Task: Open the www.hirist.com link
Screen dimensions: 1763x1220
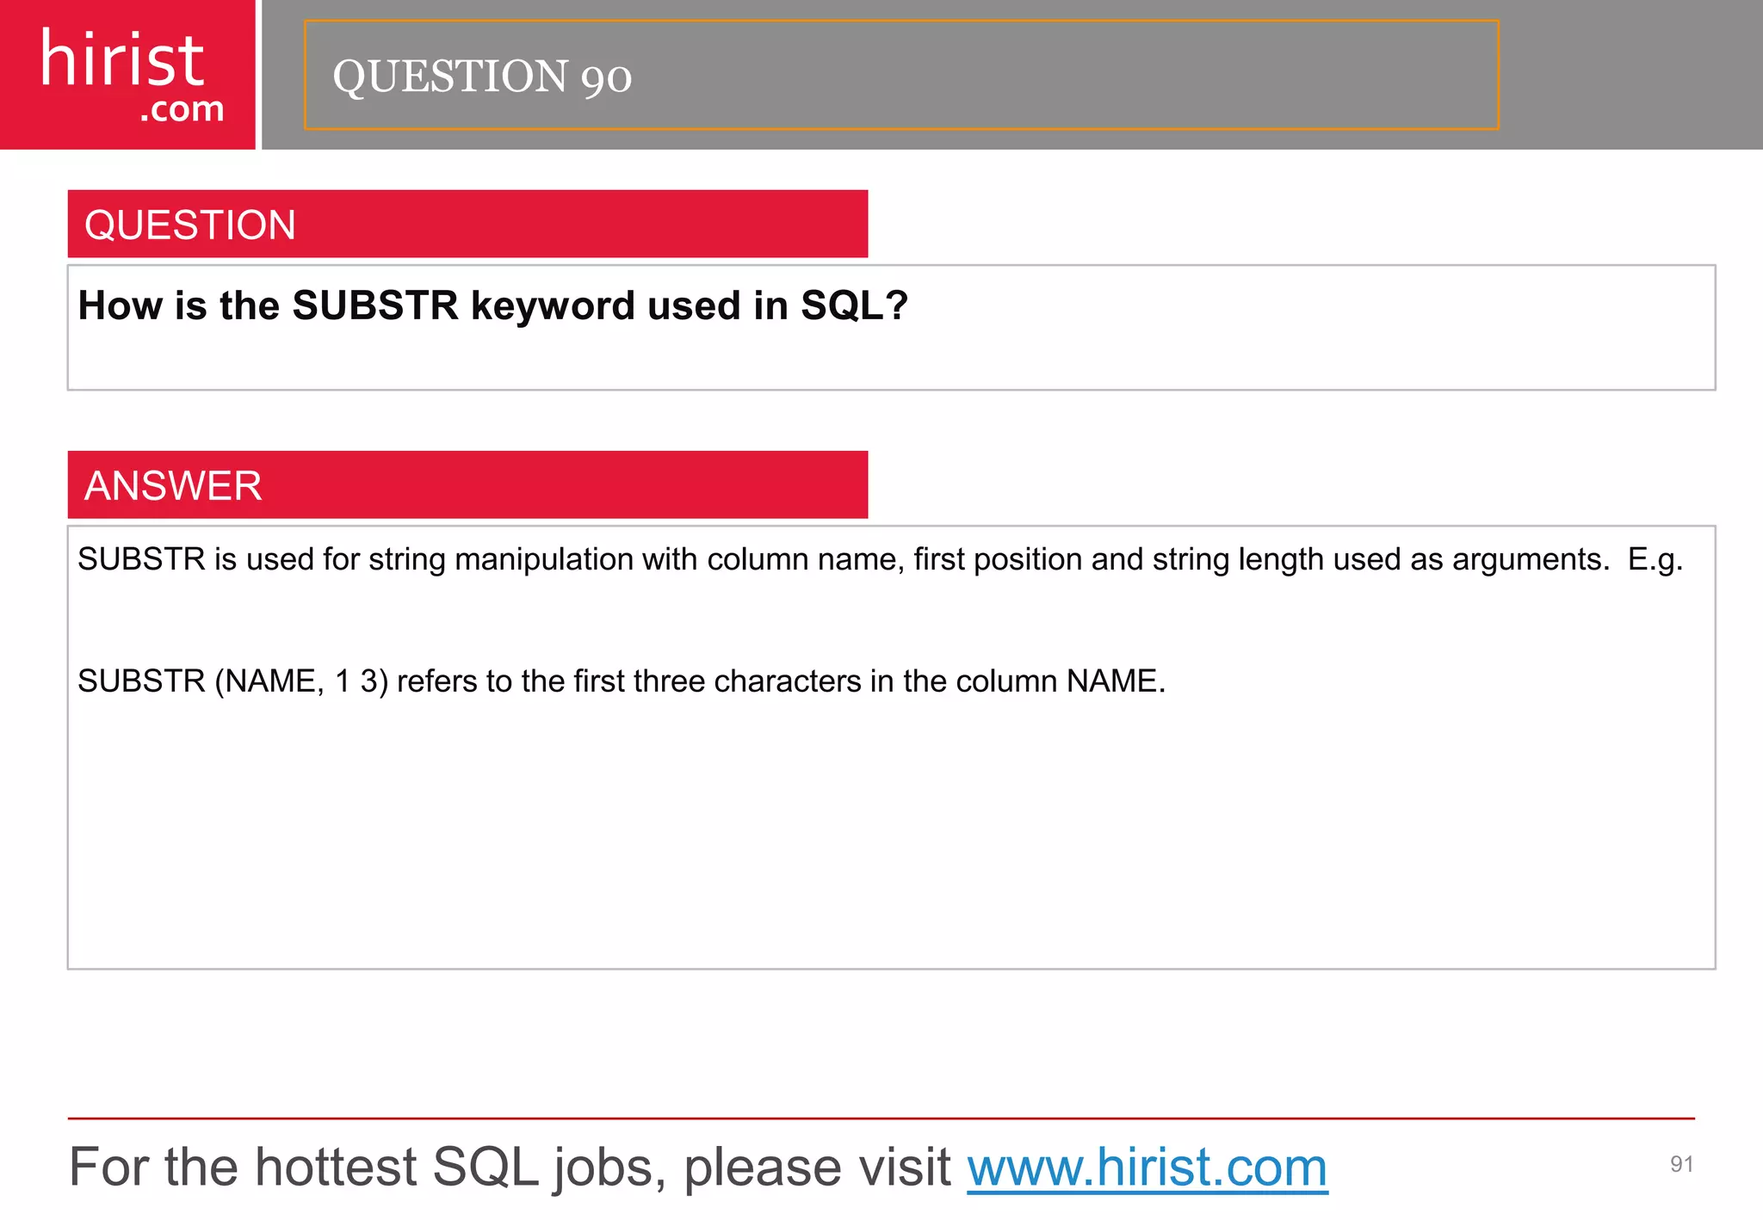Action: [1147, 1168]
